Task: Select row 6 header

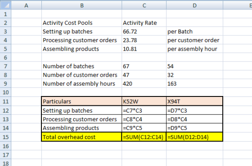Action: (x=5, y=57)
